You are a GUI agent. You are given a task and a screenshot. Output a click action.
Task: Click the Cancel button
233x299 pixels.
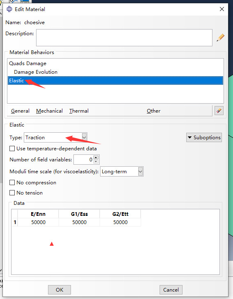coord(171,290)
